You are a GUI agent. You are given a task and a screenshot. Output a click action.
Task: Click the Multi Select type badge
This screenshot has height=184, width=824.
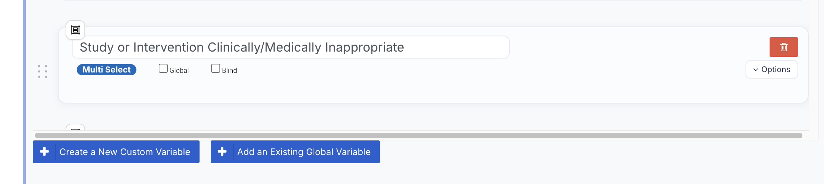click(x=106, y=70)
